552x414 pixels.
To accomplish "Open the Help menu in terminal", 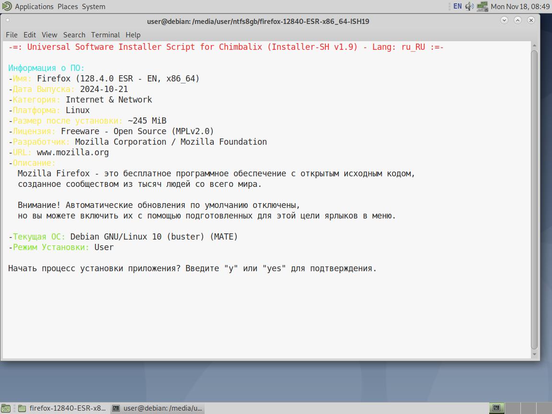I will (x=133, y=35).
